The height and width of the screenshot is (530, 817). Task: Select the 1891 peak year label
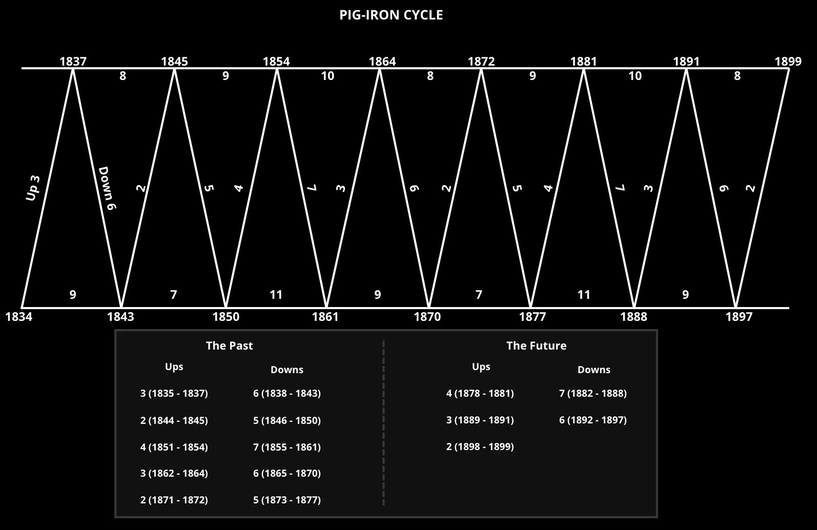686,62
